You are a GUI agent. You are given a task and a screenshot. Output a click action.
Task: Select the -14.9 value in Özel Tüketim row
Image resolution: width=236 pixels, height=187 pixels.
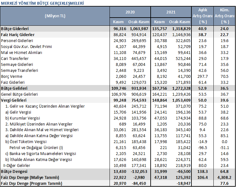coord(203,142)
